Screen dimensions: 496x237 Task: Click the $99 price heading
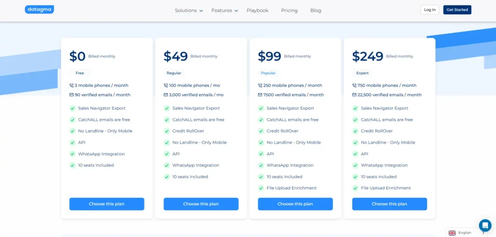point(269,56)
